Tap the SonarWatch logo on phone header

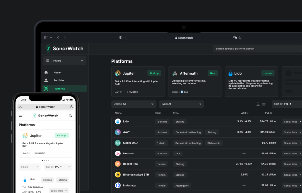click(46, 116)
